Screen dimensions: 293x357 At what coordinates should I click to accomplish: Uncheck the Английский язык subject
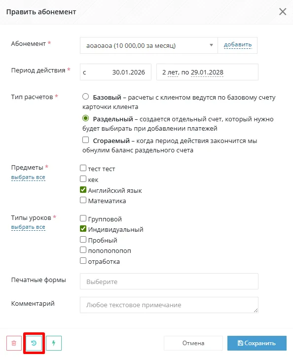83,190
